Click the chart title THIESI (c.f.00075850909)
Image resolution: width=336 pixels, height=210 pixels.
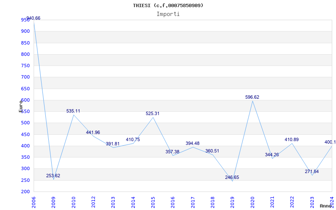point(168,5)
